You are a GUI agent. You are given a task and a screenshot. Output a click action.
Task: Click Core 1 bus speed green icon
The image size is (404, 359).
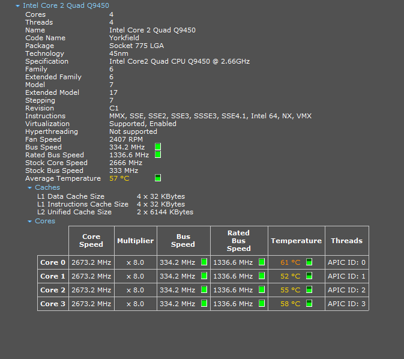(204, 276)
